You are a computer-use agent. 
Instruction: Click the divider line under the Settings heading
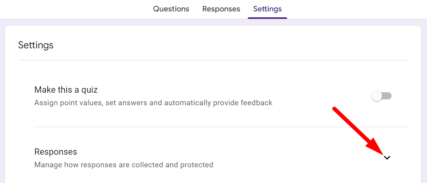[x=213, y=60]
